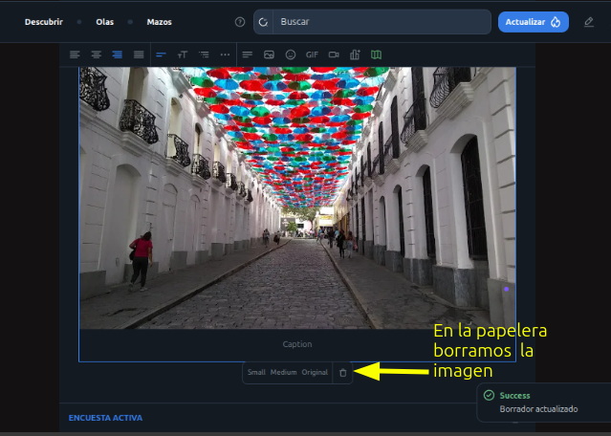Screen dimensions: 611x436
Task: Click the Caption field under the image
Action: (297, 344)
